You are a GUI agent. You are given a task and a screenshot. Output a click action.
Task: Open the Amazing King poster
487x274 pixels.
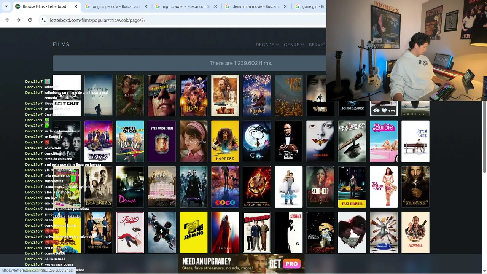[x=225, y=96]
